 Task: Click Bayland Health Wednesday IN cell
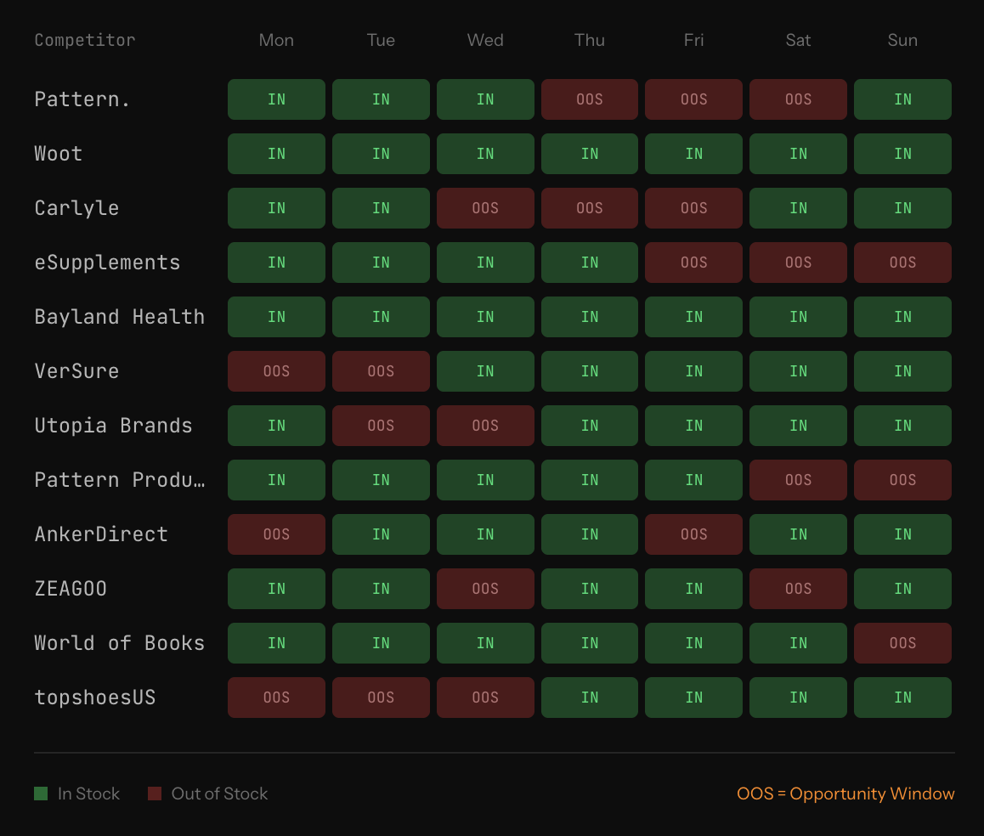(x=485, y=317)
